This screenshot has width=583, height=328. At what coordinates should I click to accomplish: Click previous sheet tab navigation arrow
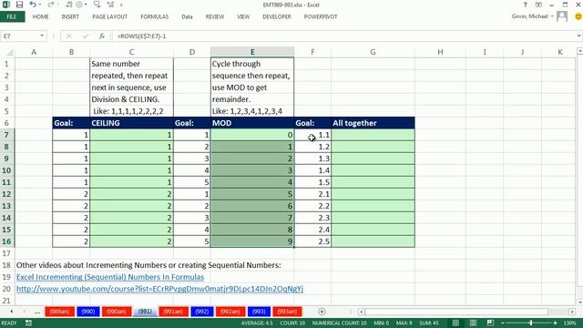click(x=12, y=312)
